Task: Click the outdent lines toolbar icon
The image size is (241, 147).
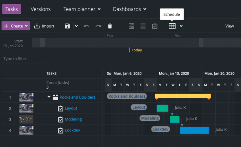Action: tap(143, 26)
